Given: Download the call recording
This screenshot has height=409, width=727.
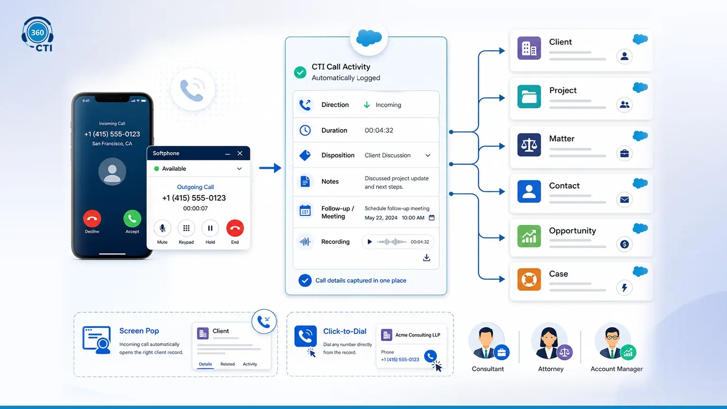Looking at the screenshot, I should [426, 258].
